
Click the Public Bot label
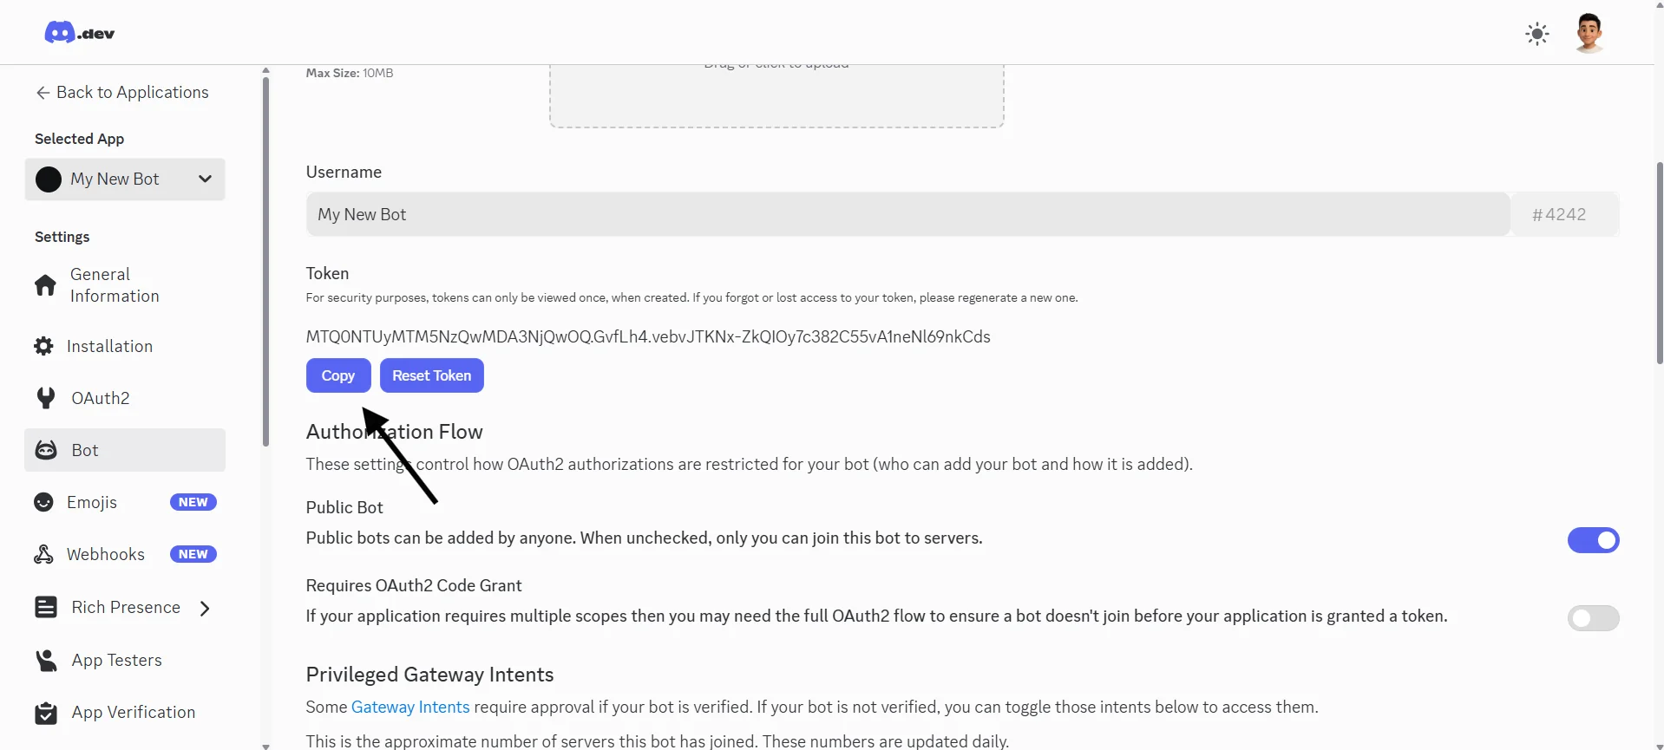click(x=344, y=507)
